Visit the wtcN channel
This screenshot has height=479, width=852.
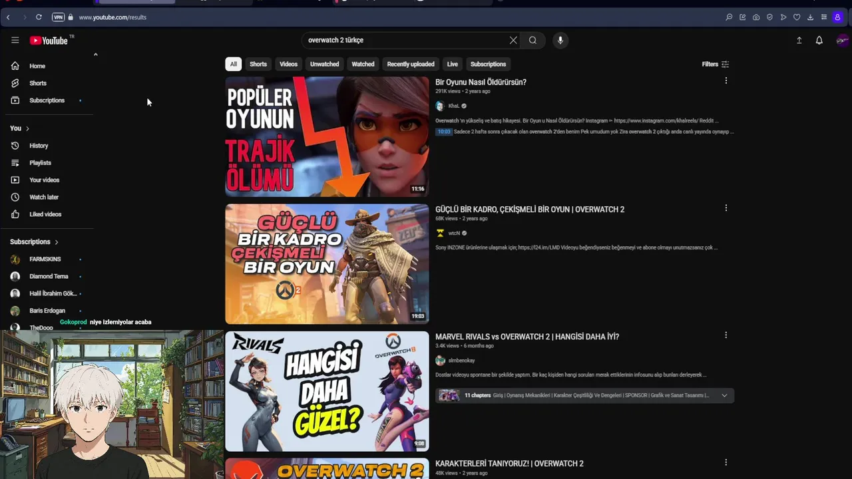tap(454, 233)
